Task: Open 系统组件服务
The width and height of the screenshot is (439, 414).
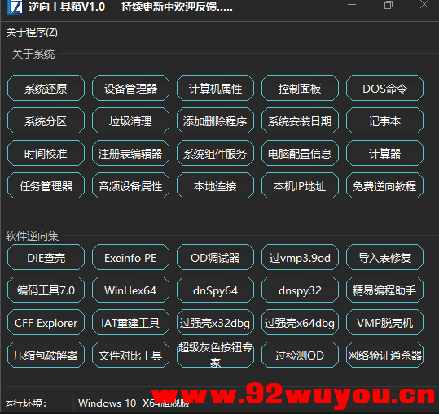Action: [215, 153]
